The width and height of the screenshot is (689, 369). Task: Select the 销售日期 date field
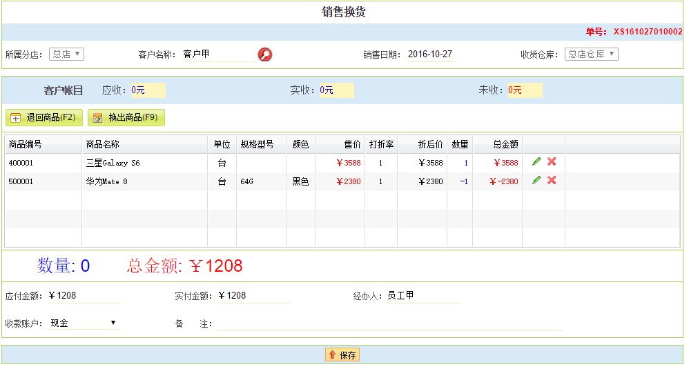coord(430,54)
